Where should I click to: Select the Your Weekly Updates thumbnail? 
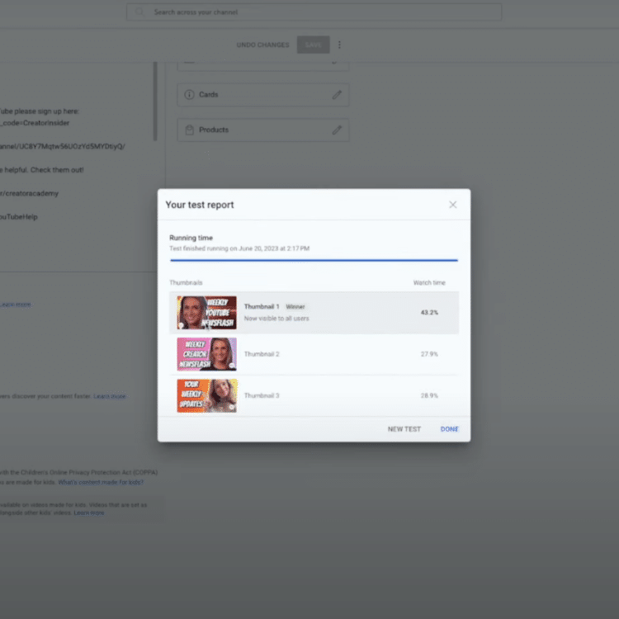coord(206,395)
